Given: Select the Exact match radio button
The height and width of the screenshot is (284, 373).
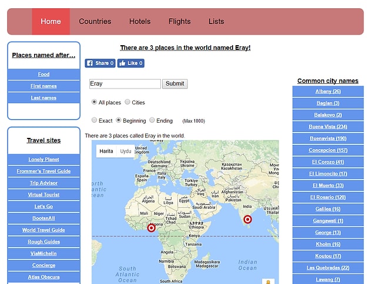Looking at the screenshot, I should [x=94, y=120].
